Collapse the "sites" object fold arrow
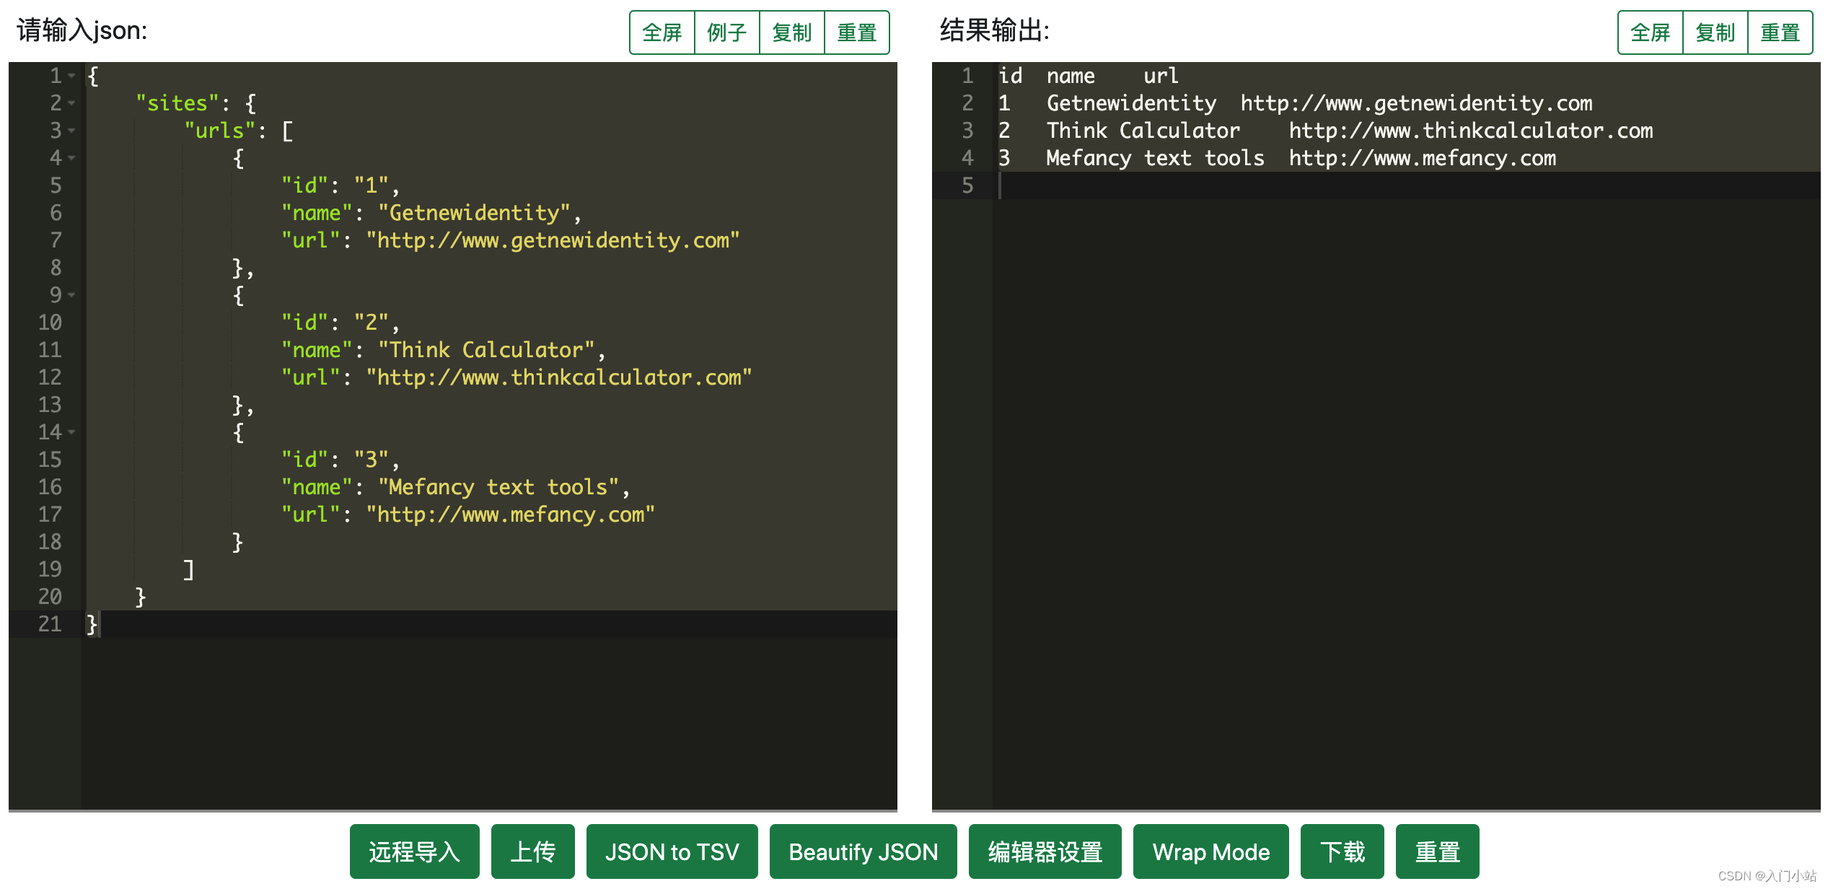 tap(71, 103)
